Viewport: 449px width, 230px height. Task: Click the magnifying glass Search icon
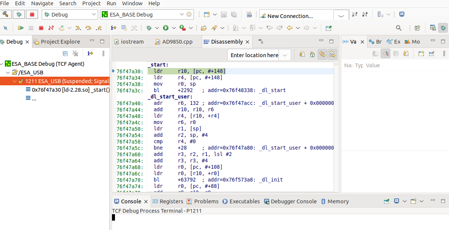(399, 28)
